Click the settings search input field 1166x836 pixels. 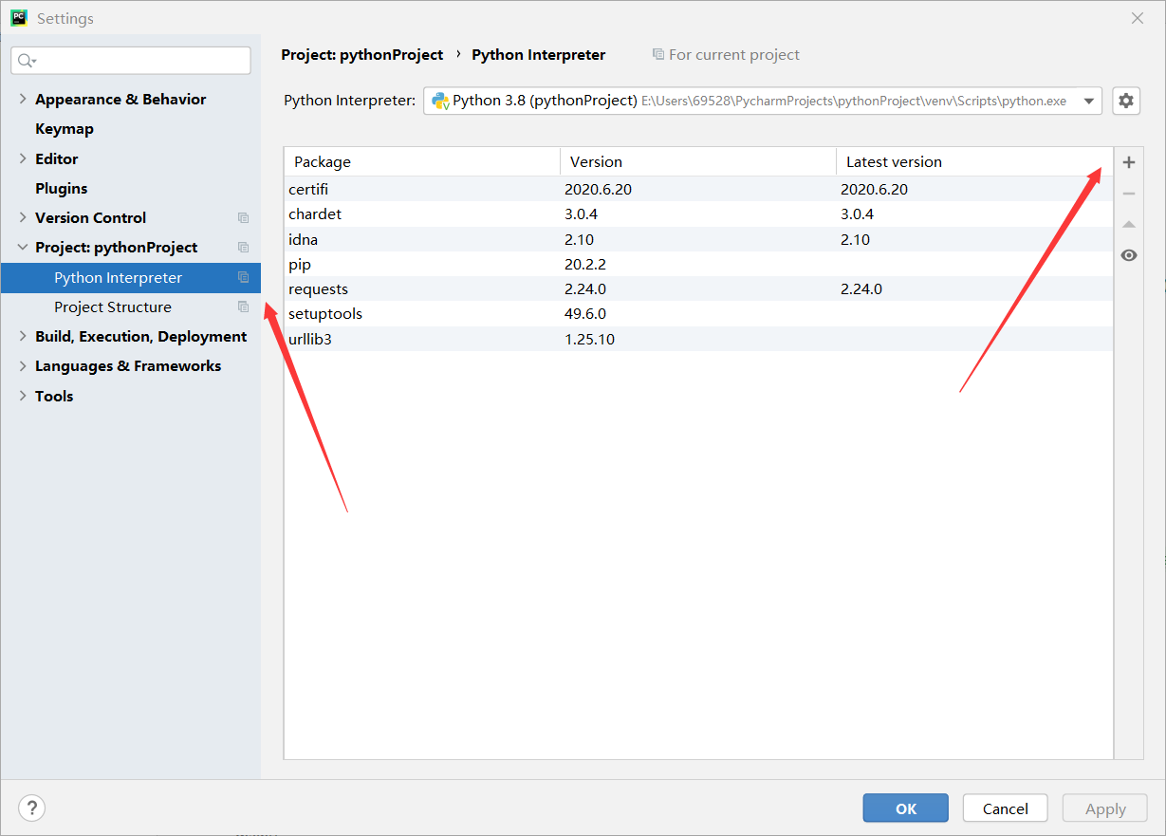click(131, 61)
